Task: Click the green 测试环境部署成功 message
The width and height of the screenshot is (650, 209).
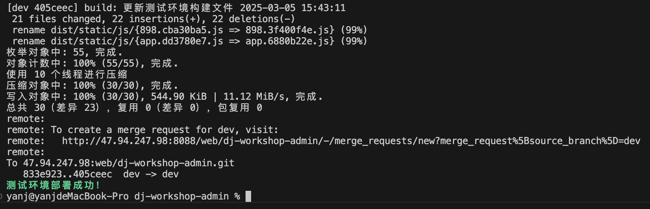Action: (53, 185)
